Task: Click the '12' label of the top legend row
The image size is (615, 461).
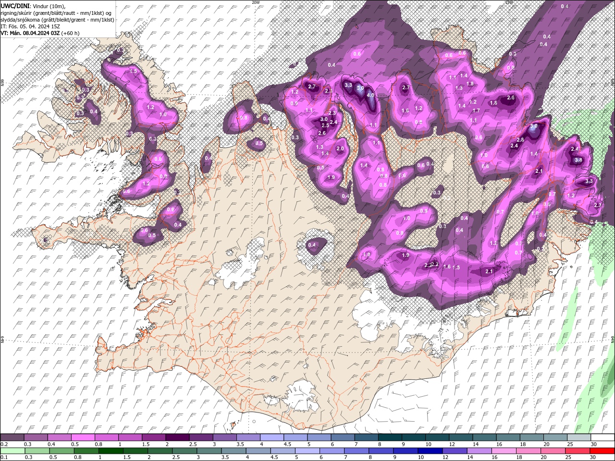Action: (452, 444)
